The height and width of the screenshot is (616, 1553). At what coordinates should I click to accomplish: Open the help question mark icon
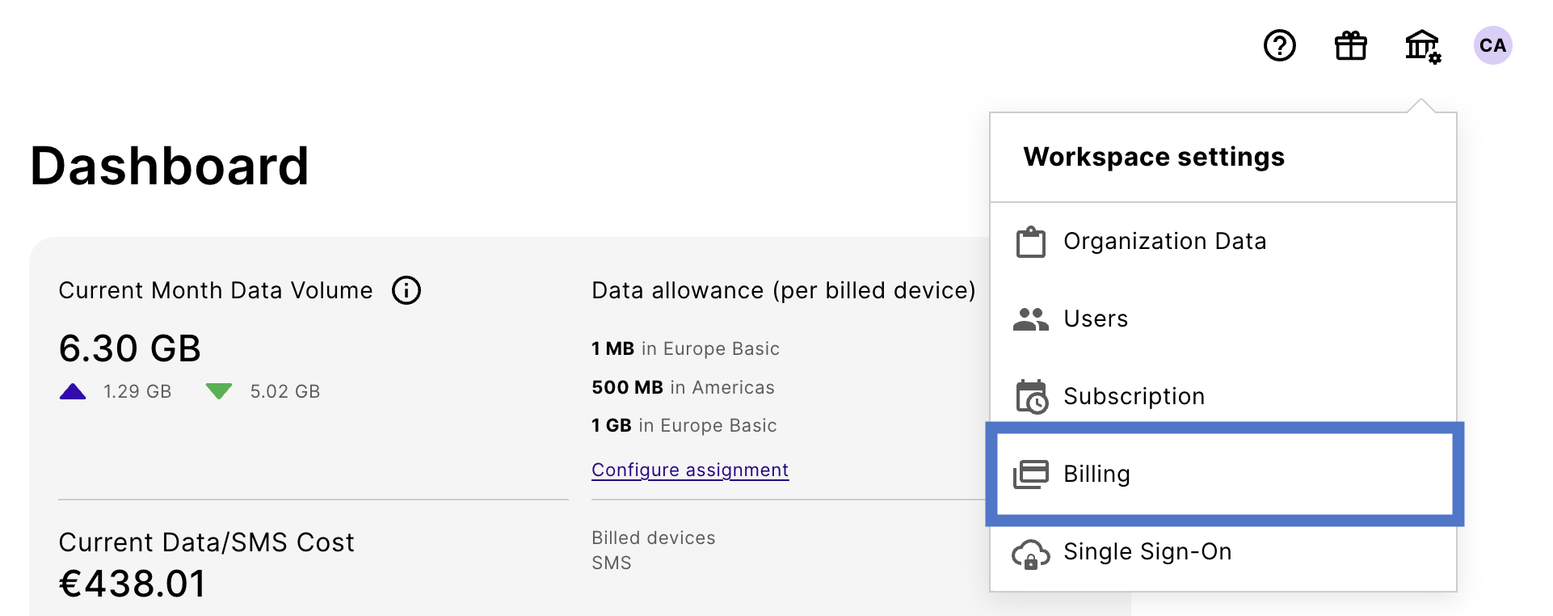(x=1279, y=45)
